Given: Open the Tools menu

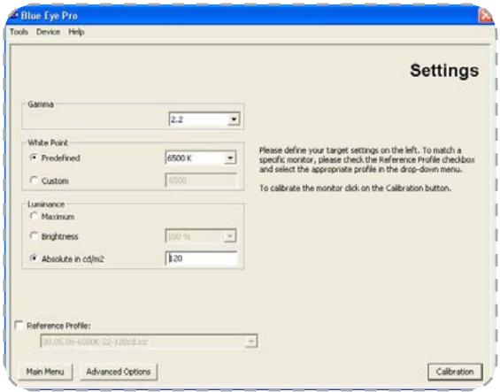Looking at the screenshot, I should click(19, 32).
